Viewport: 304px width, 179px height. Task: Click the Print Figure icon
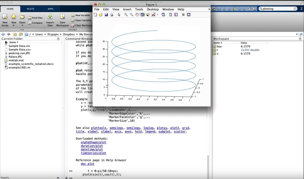111,15
